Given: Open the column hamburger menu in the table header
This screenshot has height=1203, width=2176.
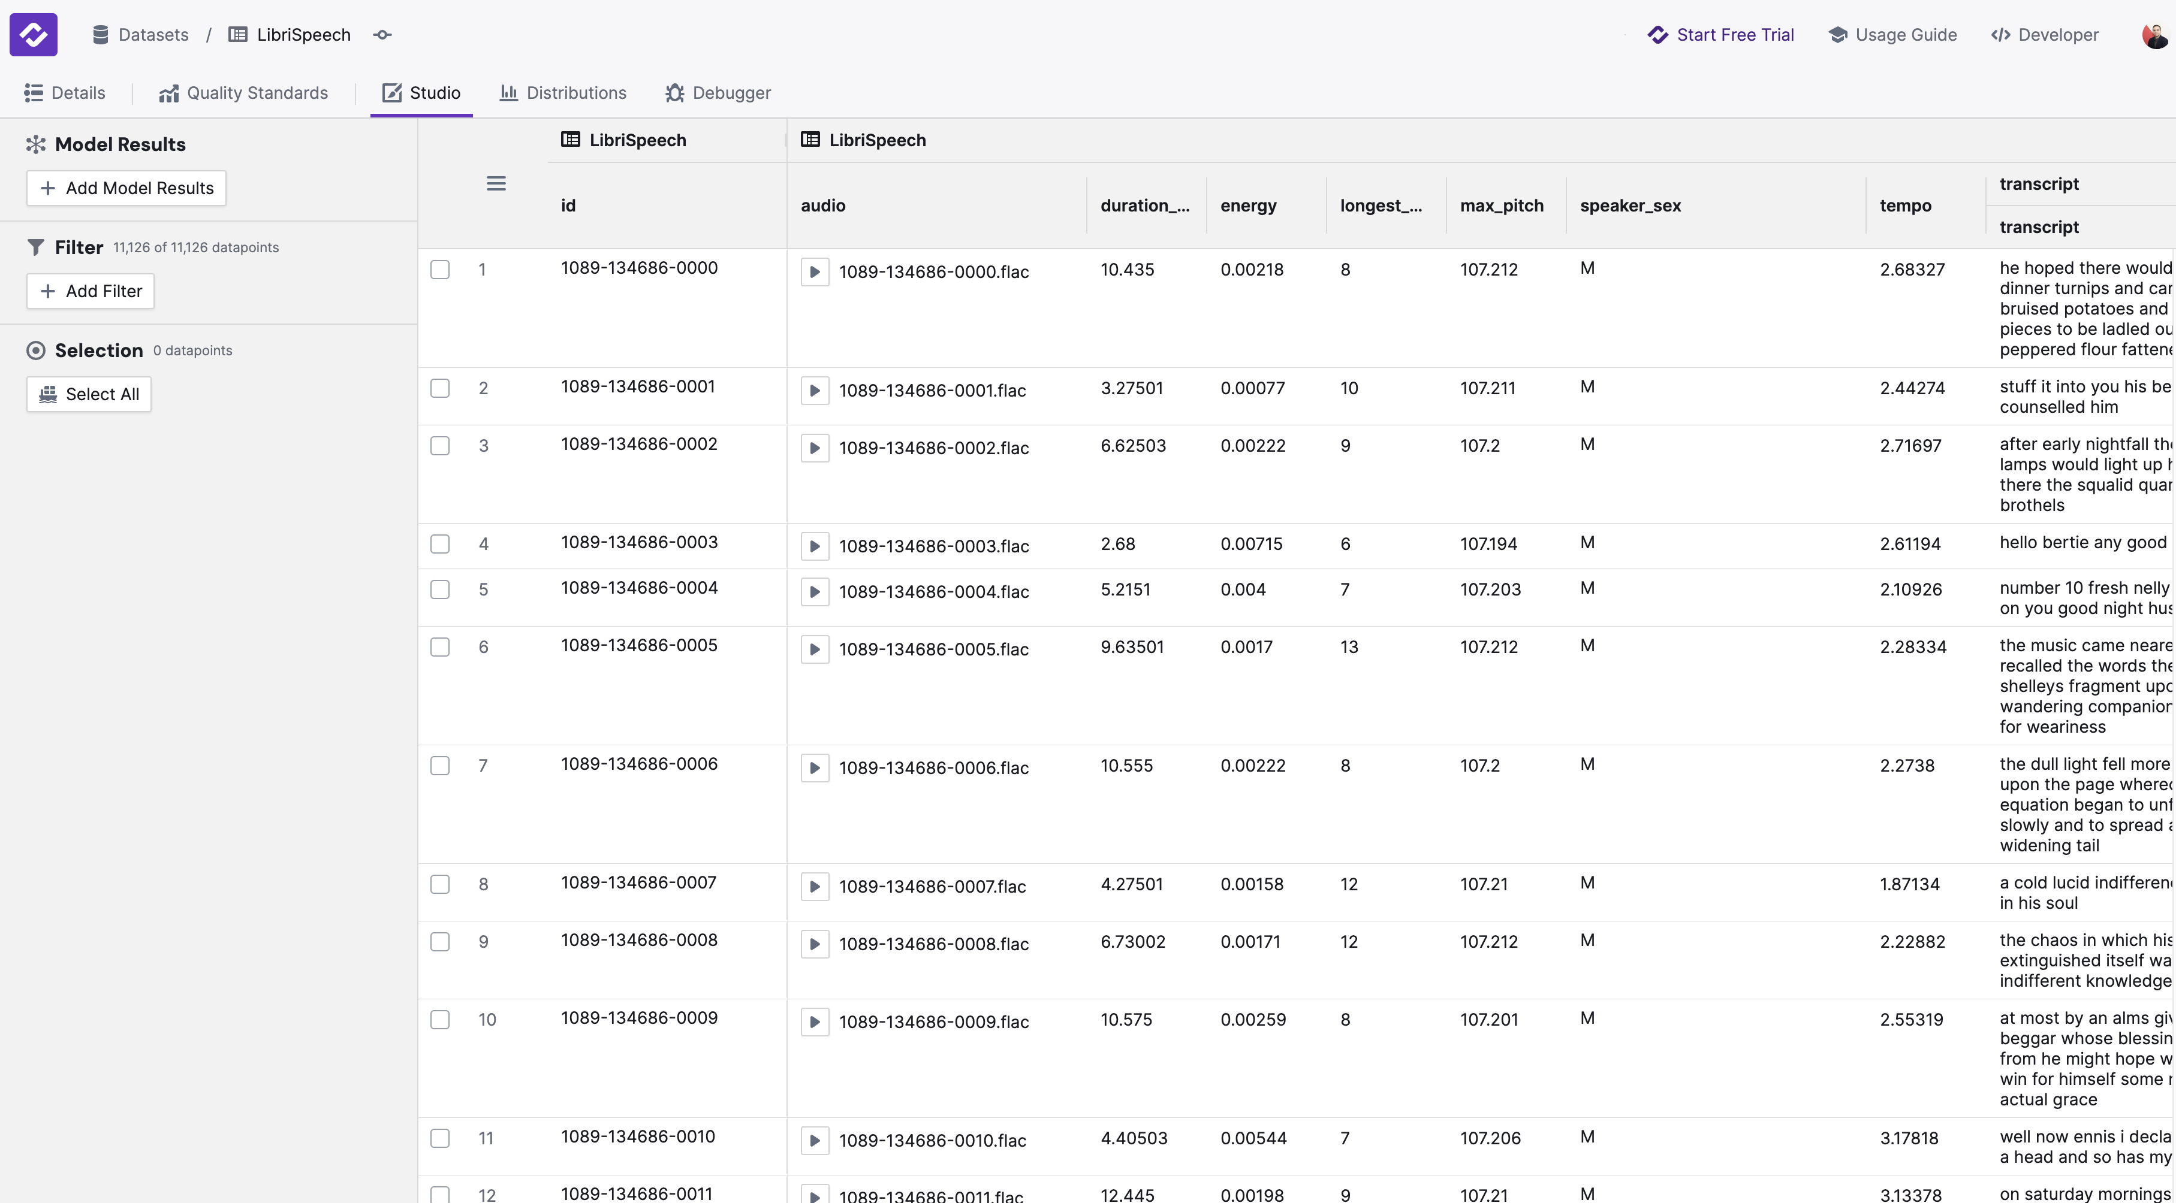Looking at the screenshot, I should [497, 183].
